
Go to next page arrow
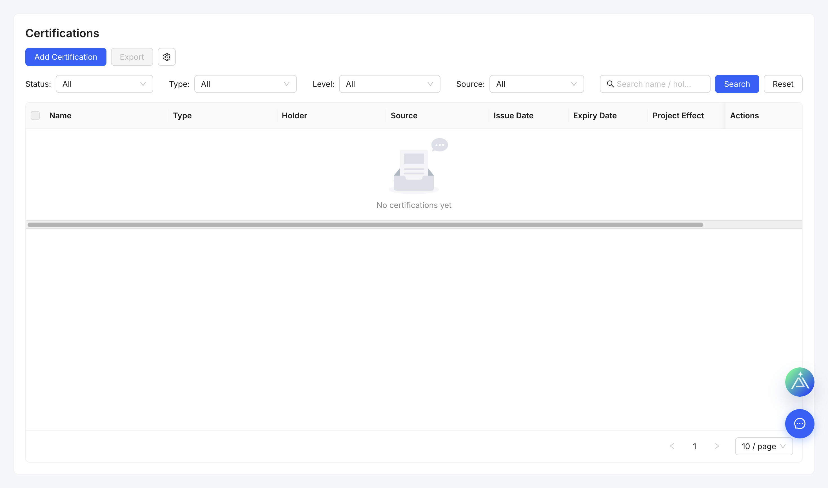(x=717, y=446)
